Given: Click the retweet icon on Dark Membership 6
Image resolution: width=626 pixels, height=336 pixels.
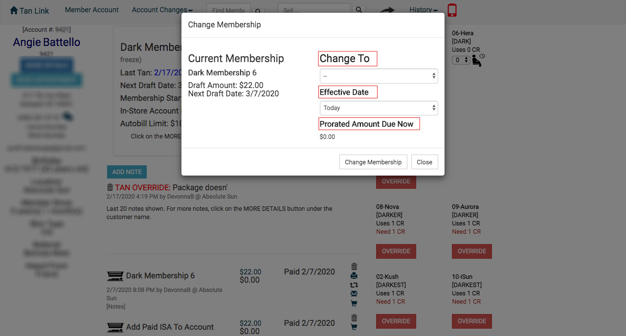Looking at the screenshot, I should click(354, 285).
